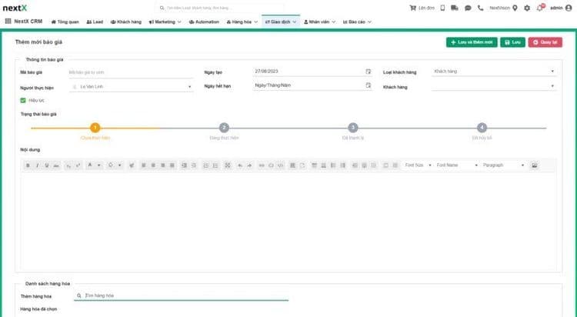
Task: Click the Lưu và thêm mới button
Action: click(471, 42)
